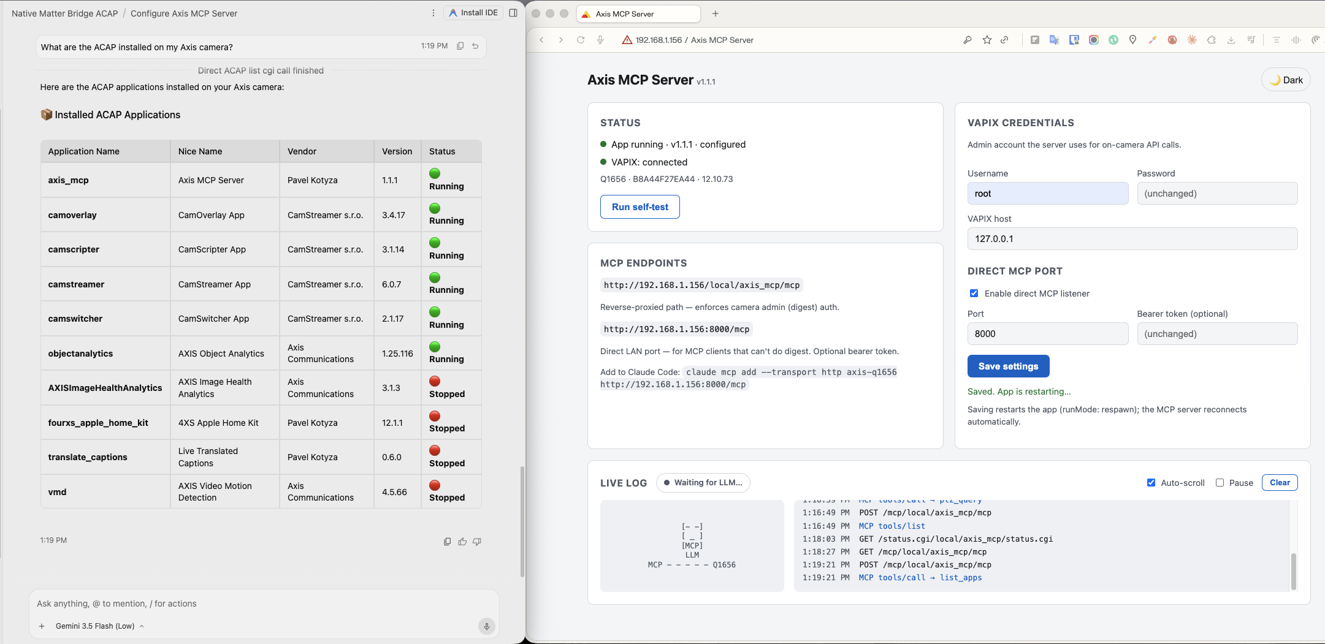Click the browser address bar URL
The image size is (1325, 644).
pyautogui.click(x=694, y=40)
